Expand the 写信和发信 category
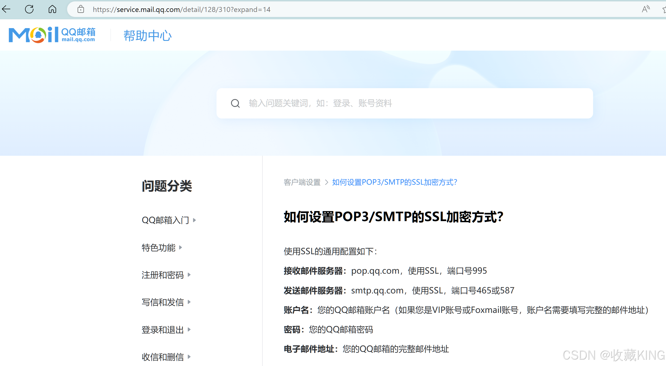Image resolution: width=666 pixels, height=366 pixels. point(163,302)
